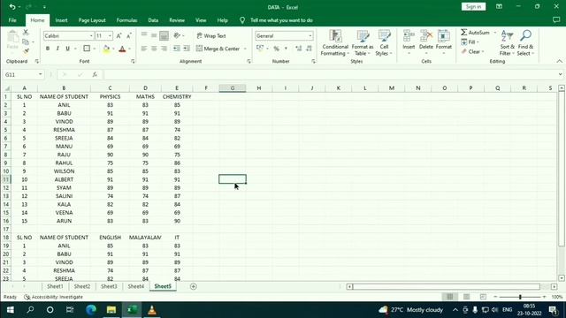Add a new sheet
Image resolution: width=566 pixels, height=318 pixels.
point(194,286)
